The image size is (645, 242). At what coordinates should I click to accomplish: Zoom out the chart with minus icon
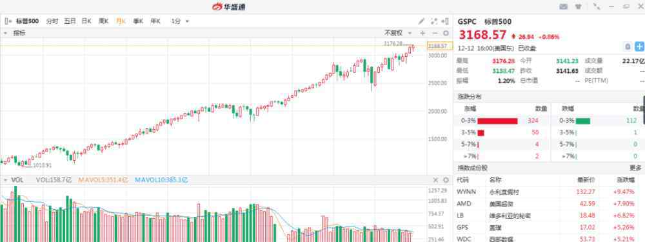tap(435, 33)
